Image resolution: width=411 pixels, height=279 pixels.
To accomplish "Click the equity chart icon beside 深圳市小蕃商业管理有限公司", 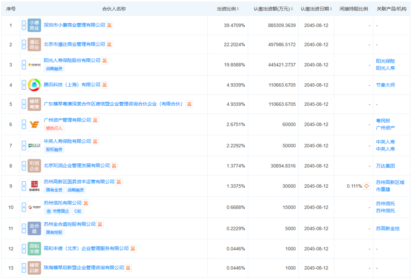I will (109, 25).
